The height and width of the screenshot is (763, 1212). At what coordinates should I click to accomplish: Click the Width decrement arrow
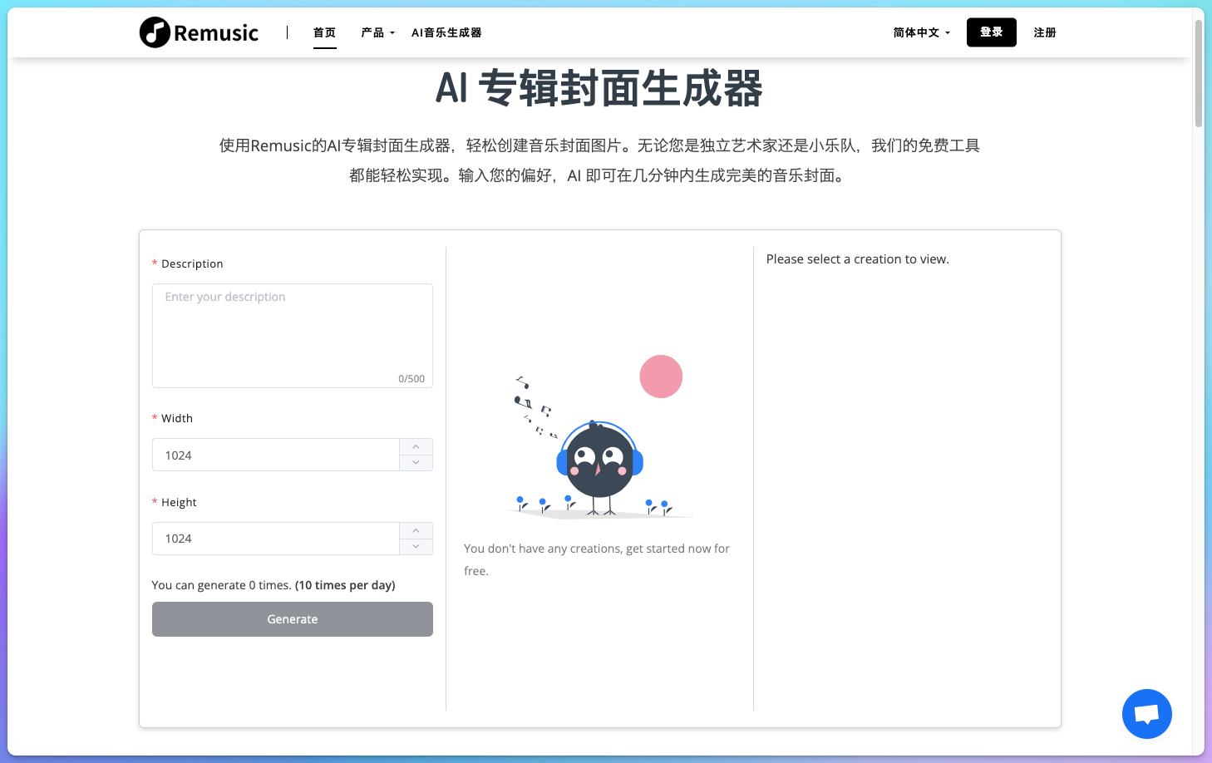[416, 463]
